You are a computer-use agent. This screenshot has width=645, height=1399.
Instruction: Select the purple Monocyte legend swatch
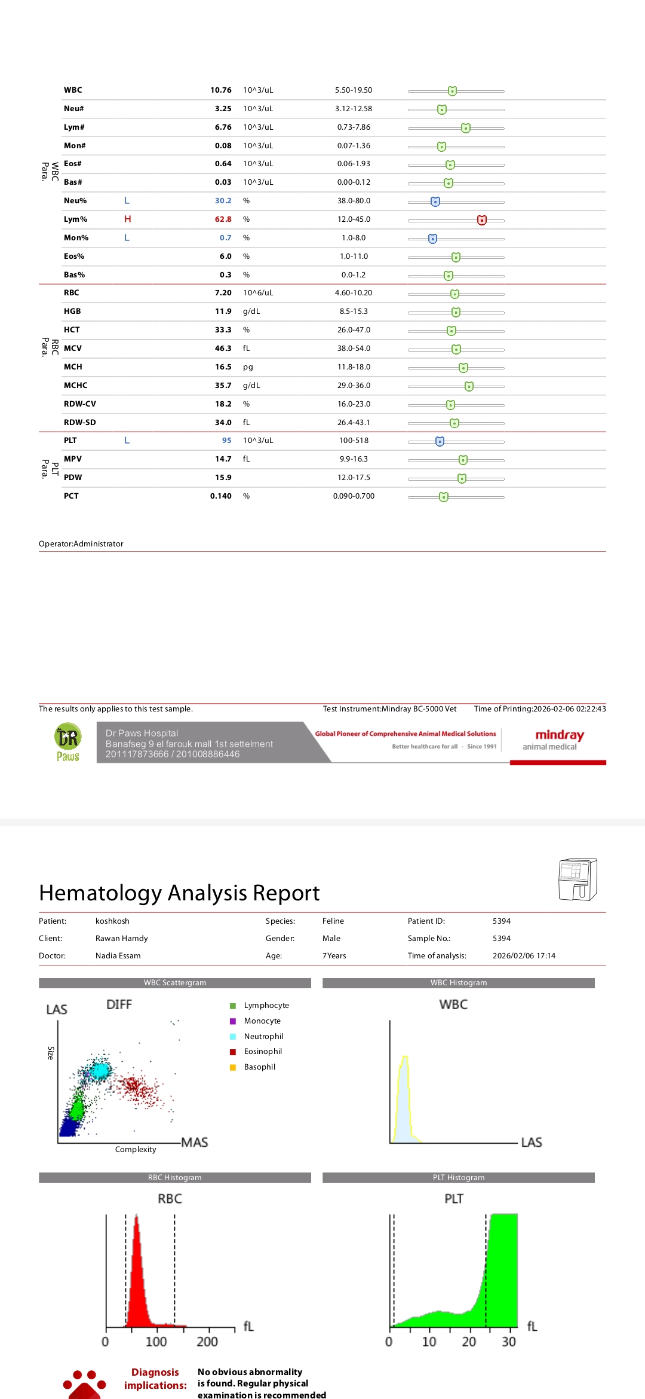[233, 1021]
